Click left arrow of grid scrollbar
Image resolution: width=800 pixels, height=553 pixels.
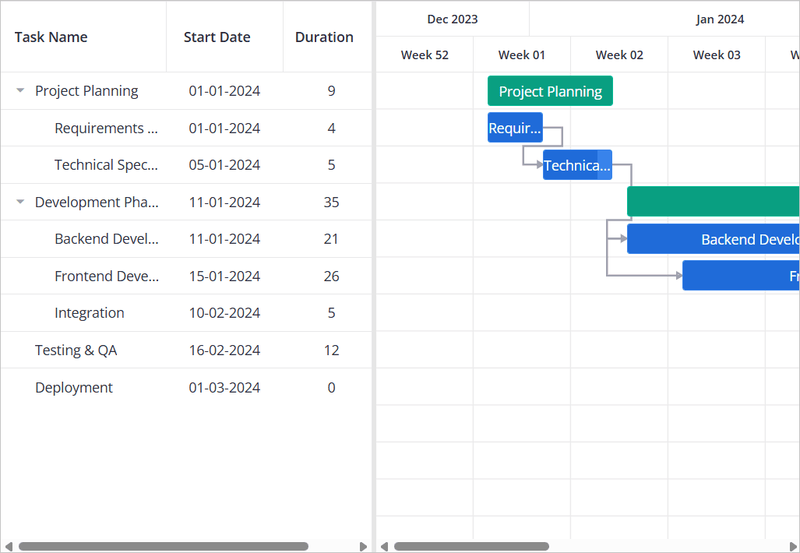9,547
